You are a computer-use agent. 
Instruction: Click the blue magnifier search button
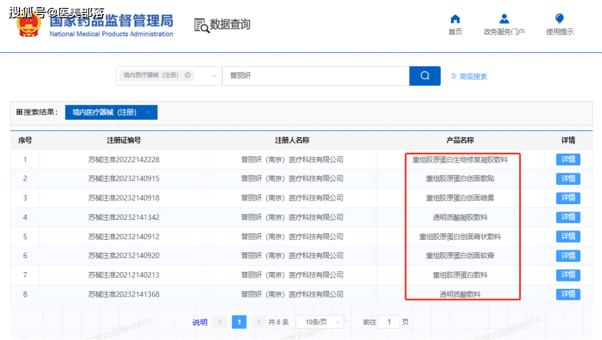(425, 76)
